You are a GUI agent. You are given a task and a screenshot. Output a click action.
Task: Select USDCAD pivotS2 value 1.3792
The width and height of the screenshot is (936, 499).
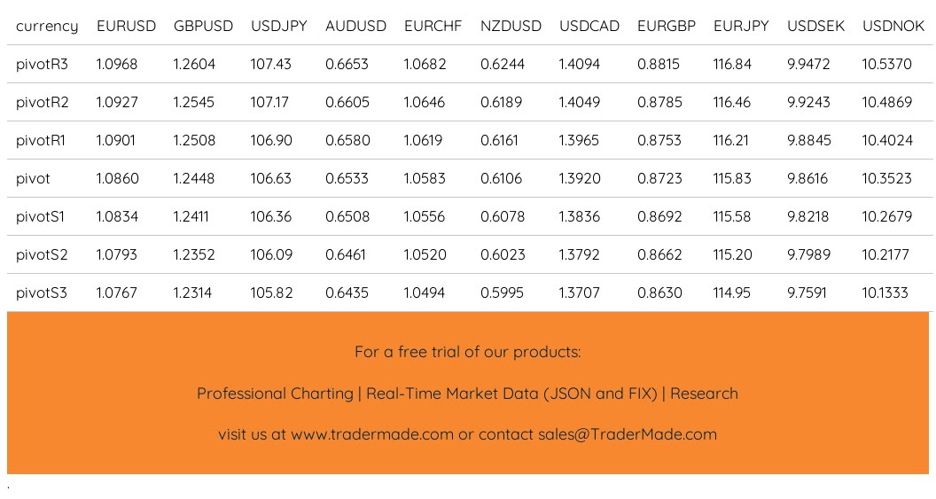coord(579,255)
